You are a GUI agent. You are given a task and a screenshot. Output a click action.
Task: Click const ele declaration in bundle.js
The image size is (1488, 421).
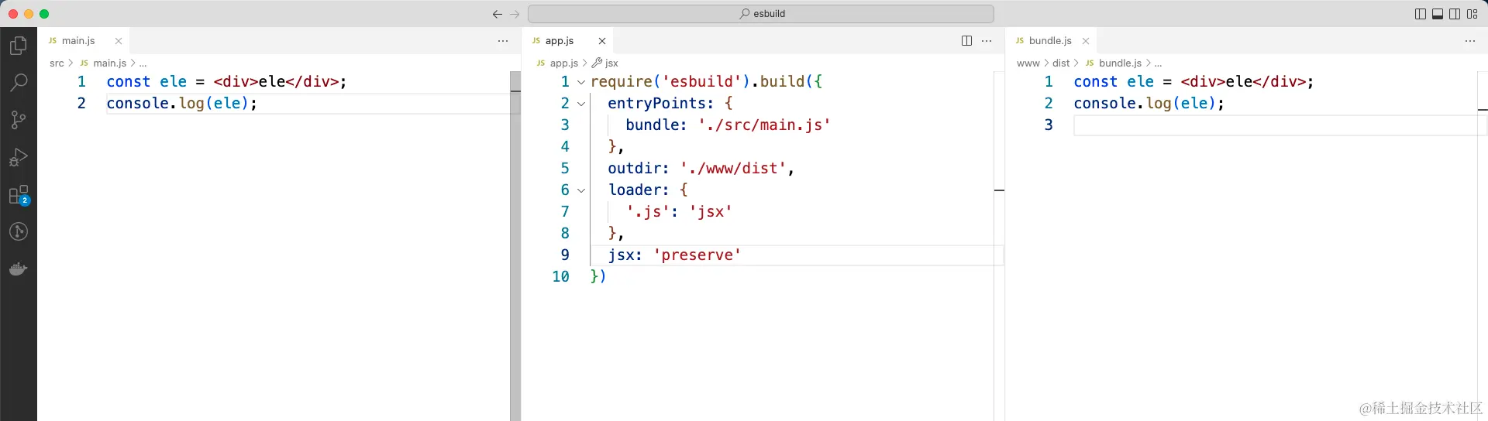tap(1193, 82)
